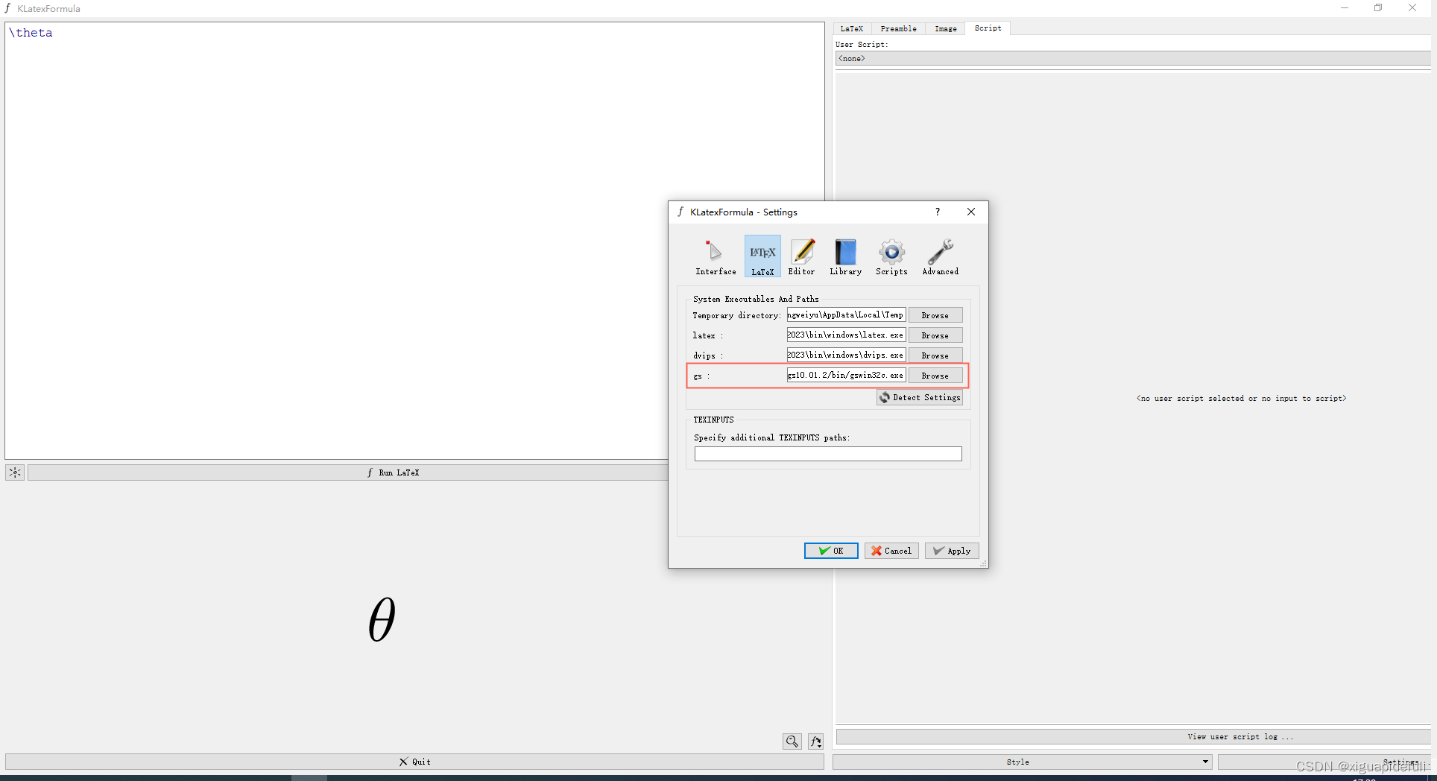This screenshot has height=781, width=1437.
Task: Click the magnifier preview icon
Action: tap(792, 741)
